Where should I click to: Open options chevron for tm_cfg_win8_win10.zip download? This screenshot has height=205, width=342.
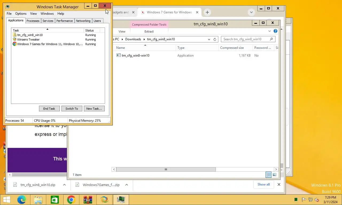64,185
